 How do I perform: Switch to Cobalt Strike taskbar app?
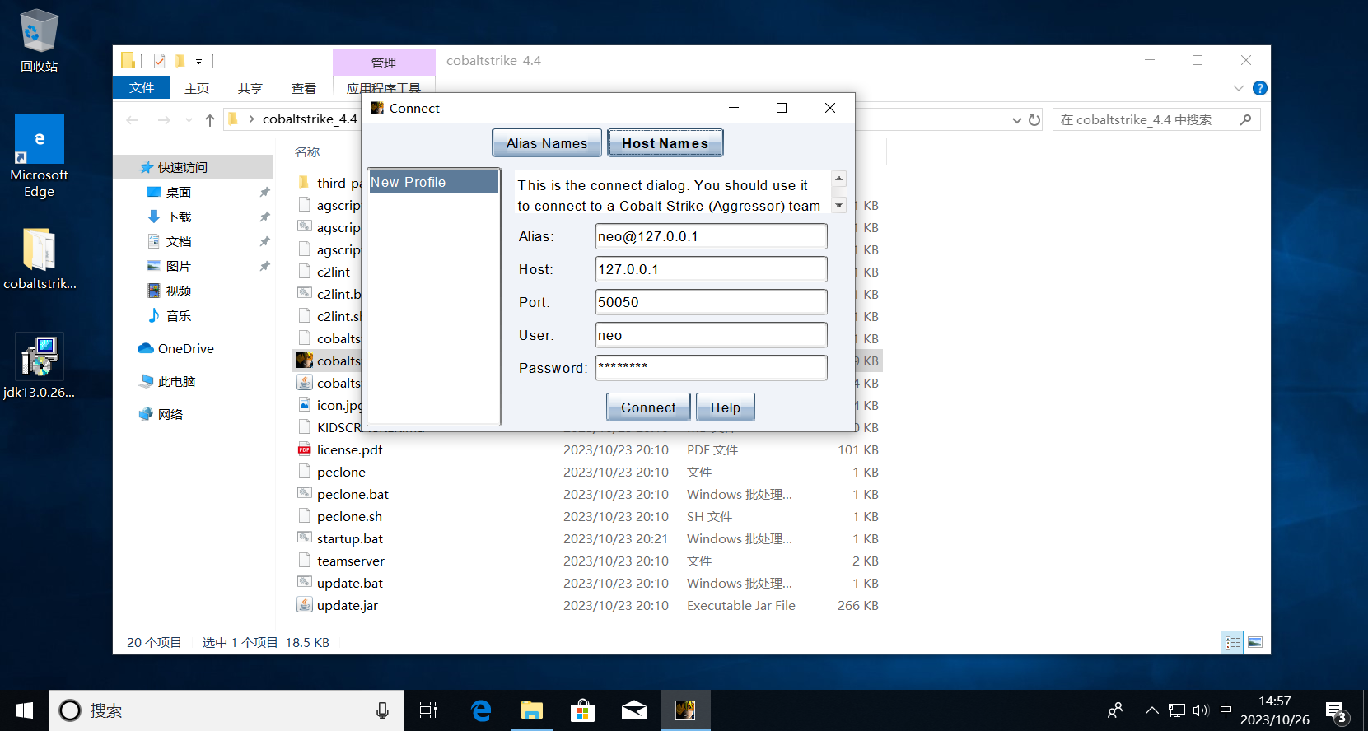(685, 710)
